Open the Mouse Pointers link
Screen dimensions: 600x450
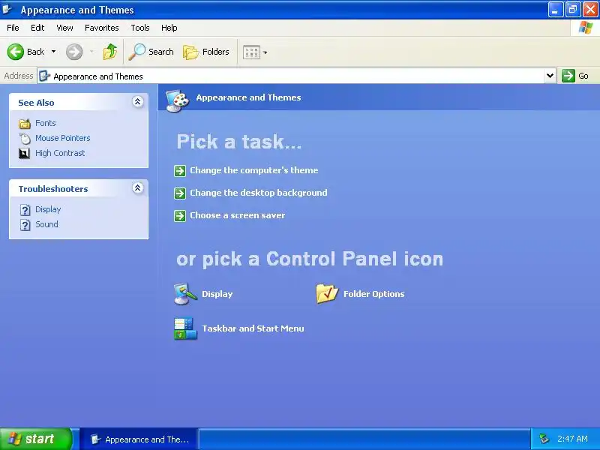63,138
